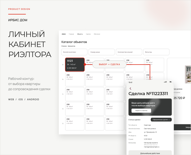Viewport: 191px width, 155px height.
Task: Click the Сделка №11223311 title
Action: (x=148, y=94)
